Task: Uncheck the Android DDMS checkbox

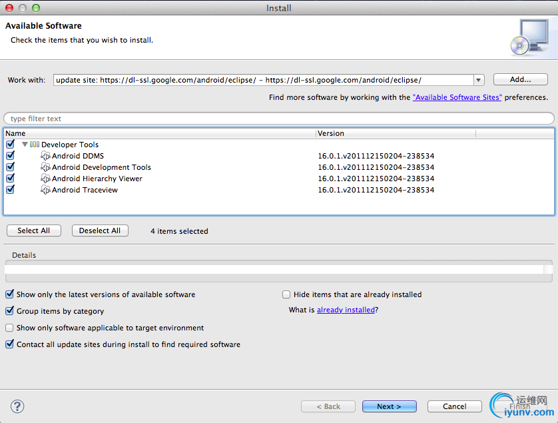Action: [x=10, y=156]
